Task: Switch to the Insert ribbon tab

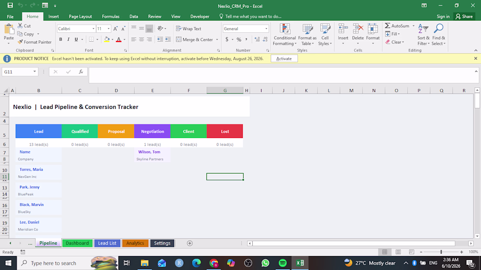Action: 53,17
